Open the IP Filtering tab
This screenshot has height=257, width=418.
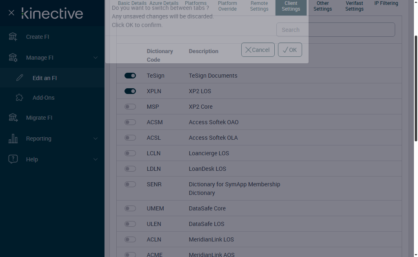click(x=386, y=3)
